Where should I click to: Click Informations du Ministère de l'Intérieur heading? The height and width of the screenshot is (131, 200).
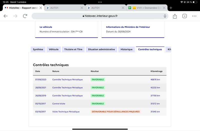pyautogui.click(x=128, y=27)
